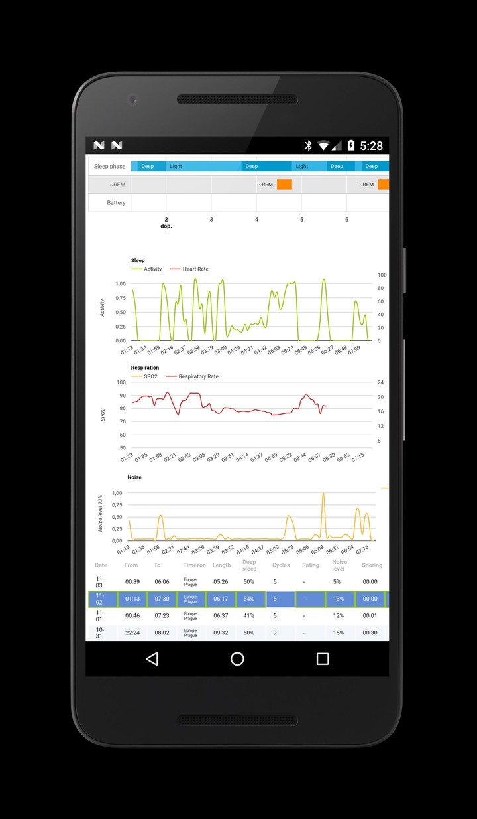Click the orange REM block left of hour 5

[x=284, y=185]
